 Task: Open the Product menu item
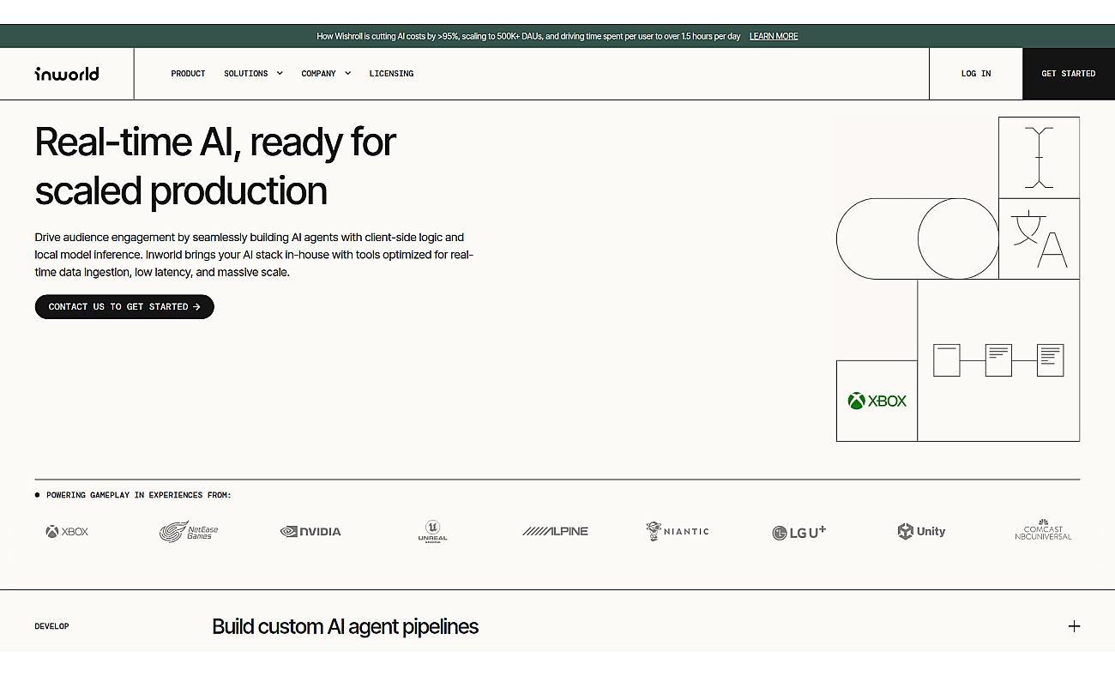point(188,74)
